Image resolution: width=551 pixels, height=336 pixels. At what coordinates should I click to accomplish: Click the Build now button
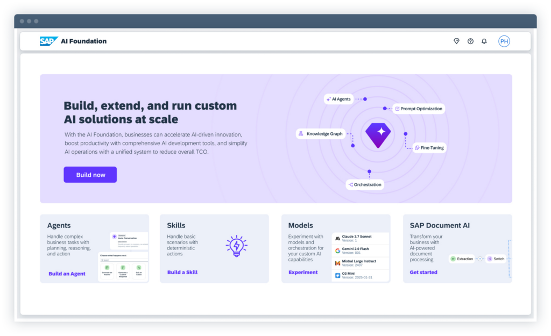(90, 174)
